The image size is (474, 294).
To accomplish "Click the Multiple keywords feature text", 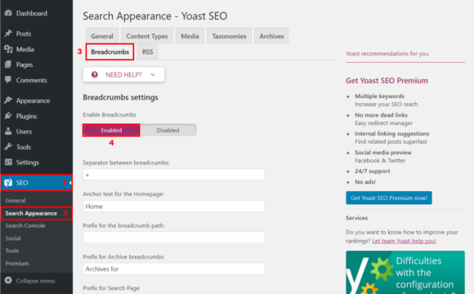I will [380, 96].
